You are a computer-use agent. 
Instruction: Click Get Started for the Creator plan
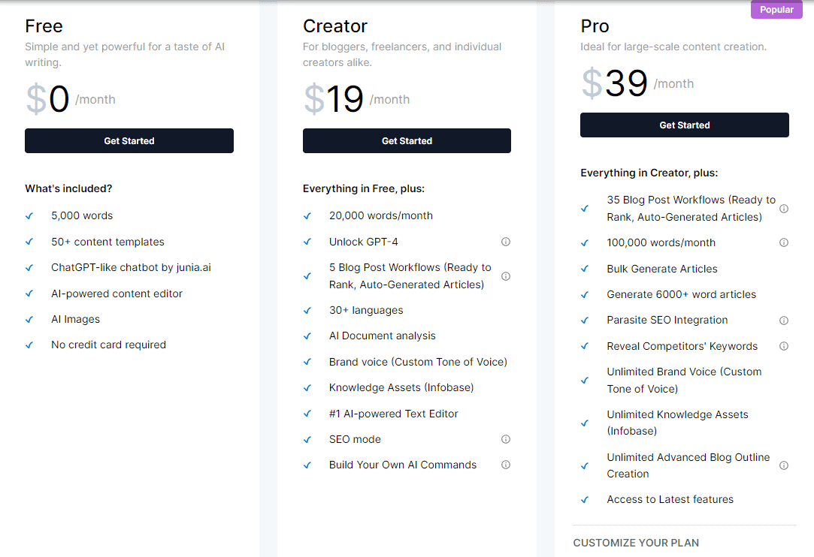click(x=407, y=140)
